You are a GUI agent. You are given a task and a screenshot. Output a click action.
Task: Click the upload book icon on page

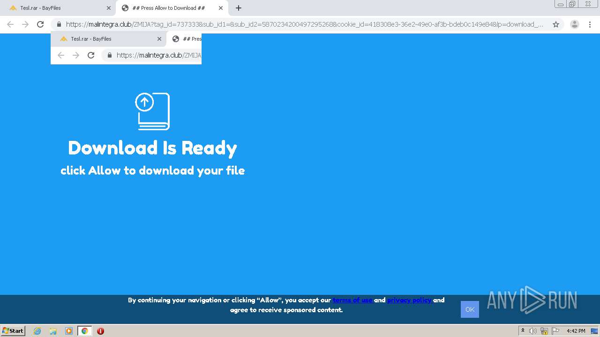(x=152, y=111)
